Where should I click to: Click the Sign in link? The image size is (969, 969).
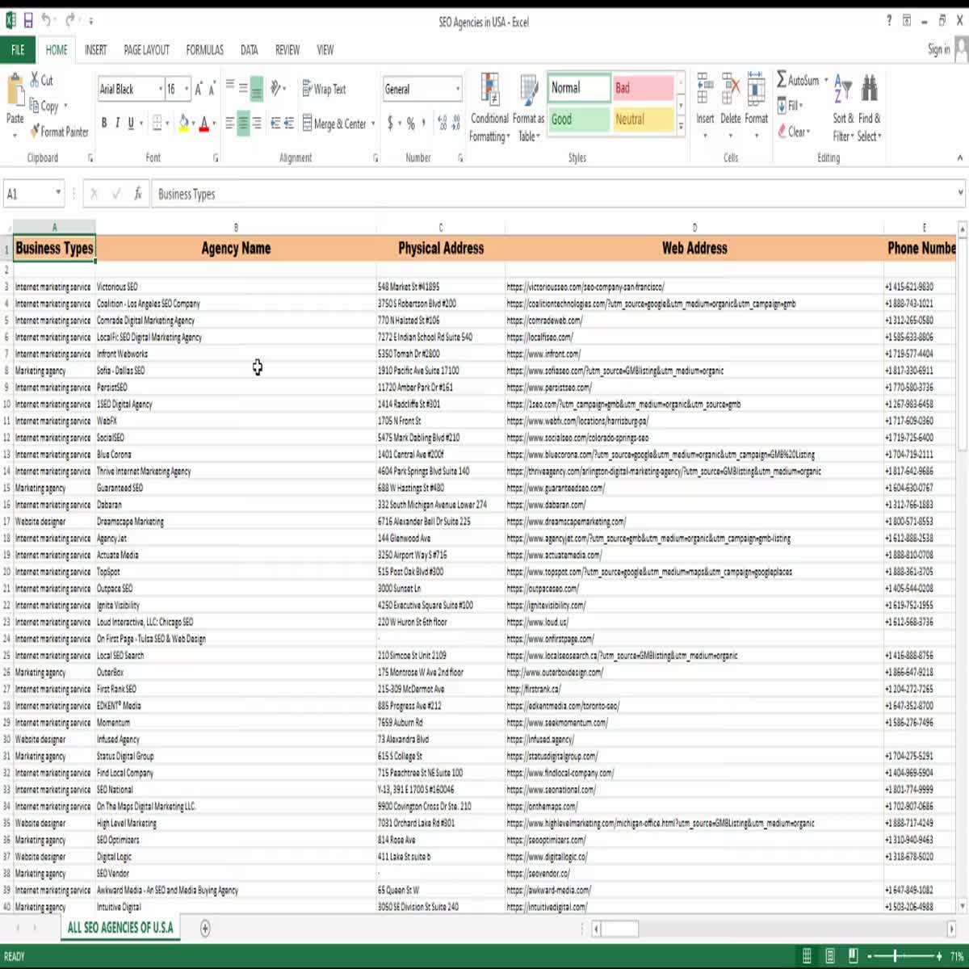coord(938,50)
